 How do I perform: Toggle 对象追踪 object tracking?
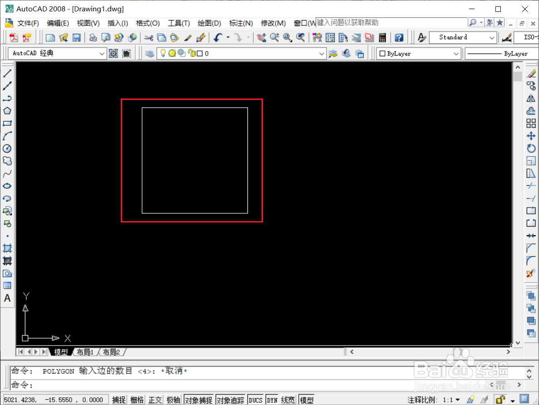pos(230,400)
